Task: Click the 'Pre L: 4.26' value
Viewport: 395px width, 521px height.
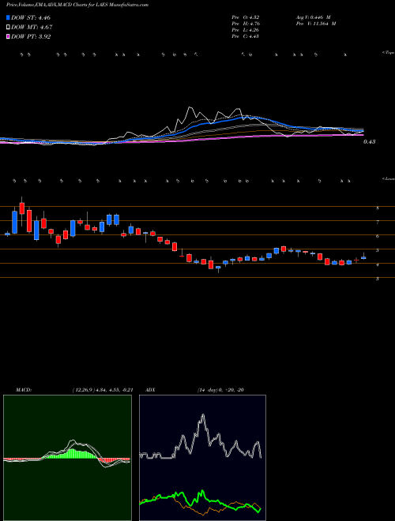Action: [x=246, y=30]
